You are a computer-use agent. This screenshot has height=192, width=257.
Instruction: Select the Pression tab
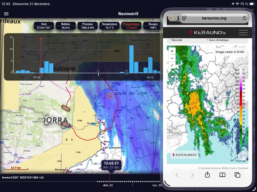coord(88,26)
